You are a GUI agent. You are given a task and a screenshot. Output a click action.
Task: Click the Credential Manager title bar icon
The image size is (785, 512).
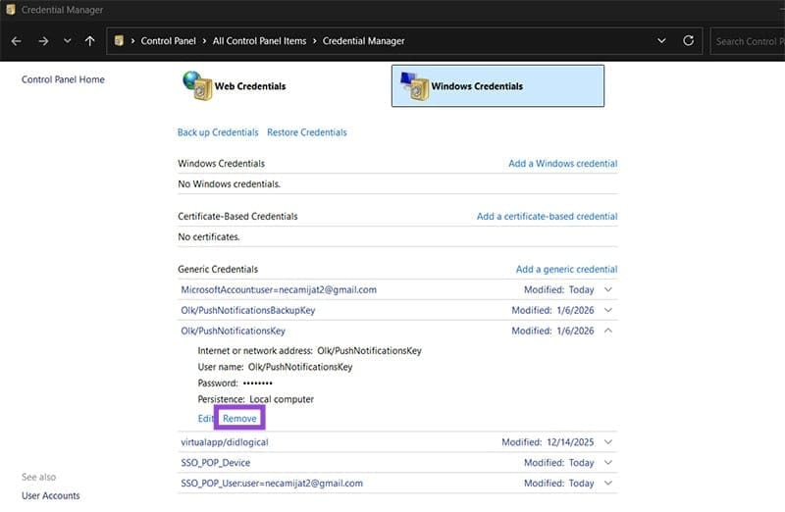point(11,10)
